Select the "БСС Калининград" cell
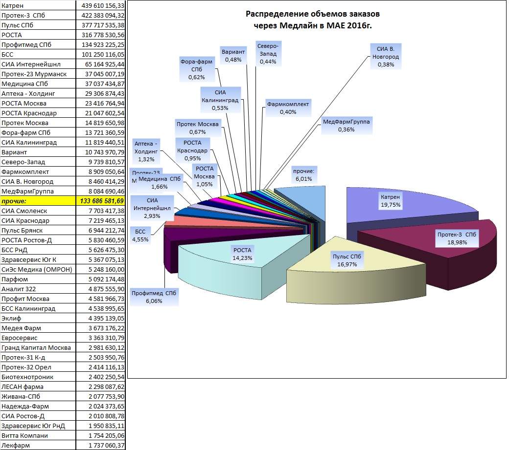Viewport: 509px width, 450px height. [x=38, y=308]
